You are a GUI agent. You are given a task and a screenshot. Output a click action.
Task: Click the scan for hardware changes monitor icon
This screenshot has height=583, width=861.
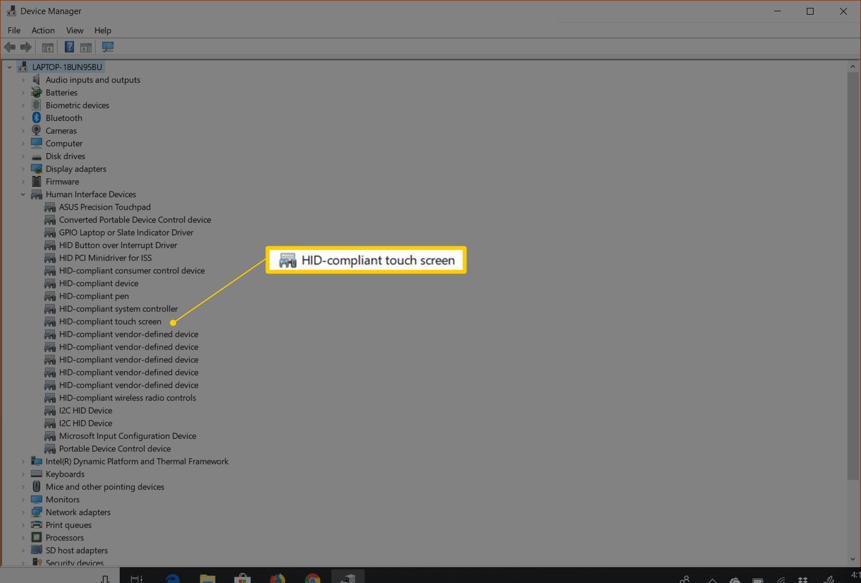[107, 47]
